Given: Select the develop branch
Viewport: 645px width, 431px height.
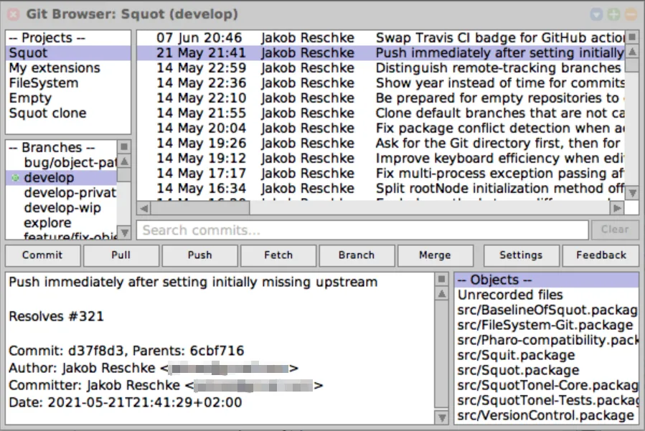Looking at the screenshot, I should [62, 178].
